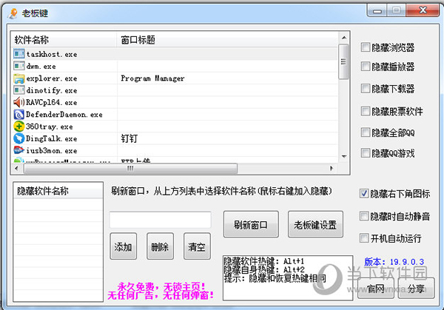Click the hotkey info text box
This screenshot has width=444, height=310.
(288, 277)
